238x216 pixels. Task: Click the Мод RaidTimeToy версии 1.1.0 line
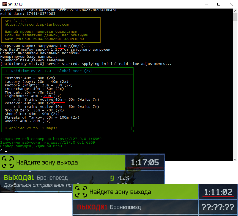55,50
